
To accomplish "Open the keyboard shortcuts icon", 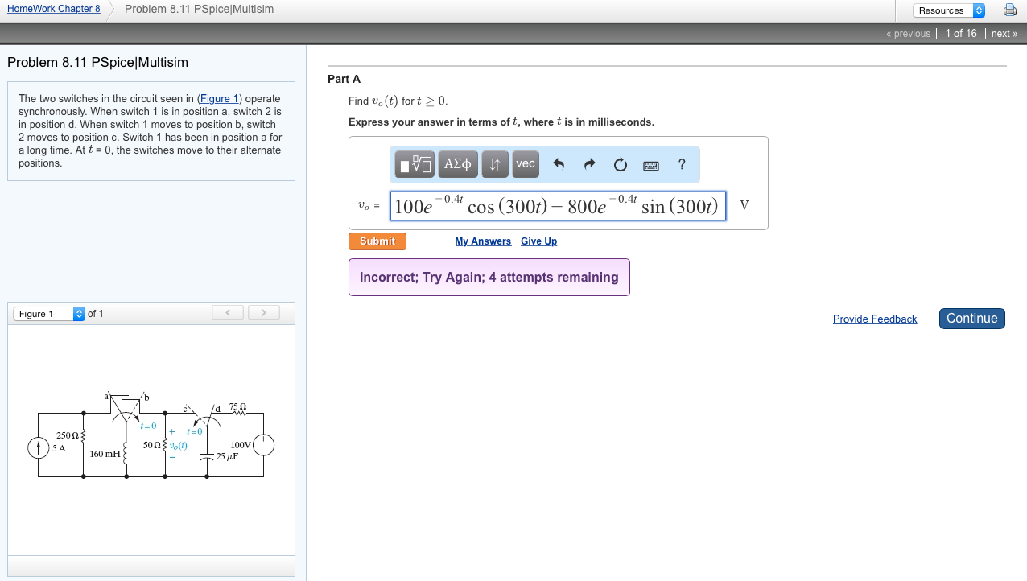I will pyautogui.click(x=651, y=166).
